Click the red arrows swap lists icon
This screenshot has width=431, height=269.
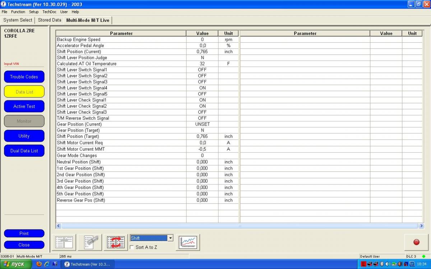pyautogui.click(x=116, y=242)
